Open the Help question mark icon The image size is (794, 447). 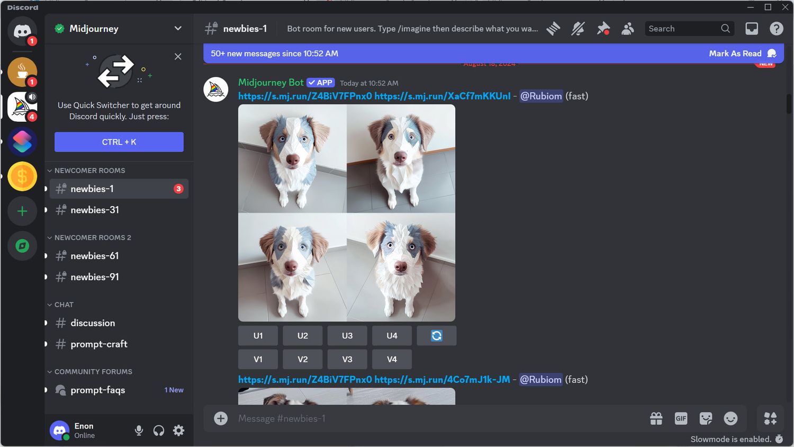click(x=776, y=29)
